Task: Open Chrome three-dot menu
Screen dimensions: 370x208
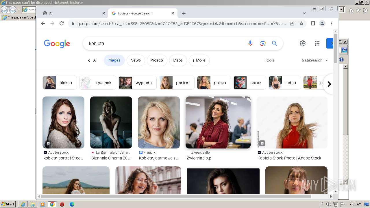Action: [332, 23]
